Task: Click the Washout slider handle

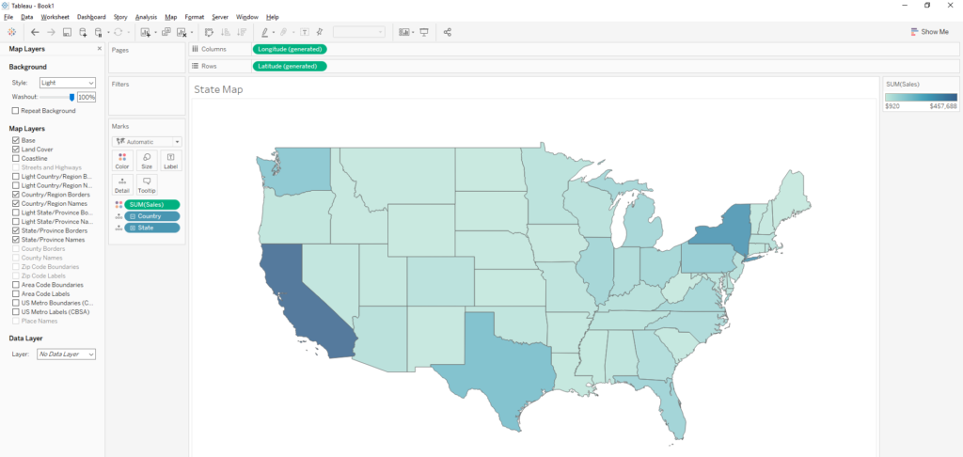Action: [72, 97]
